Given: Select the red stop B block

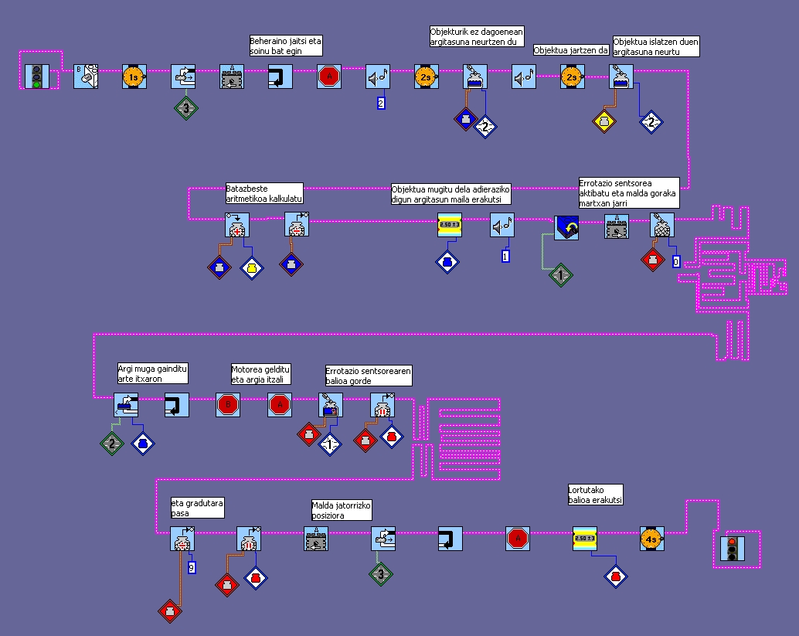Looking at the screenshot, I should pos(228,405).
